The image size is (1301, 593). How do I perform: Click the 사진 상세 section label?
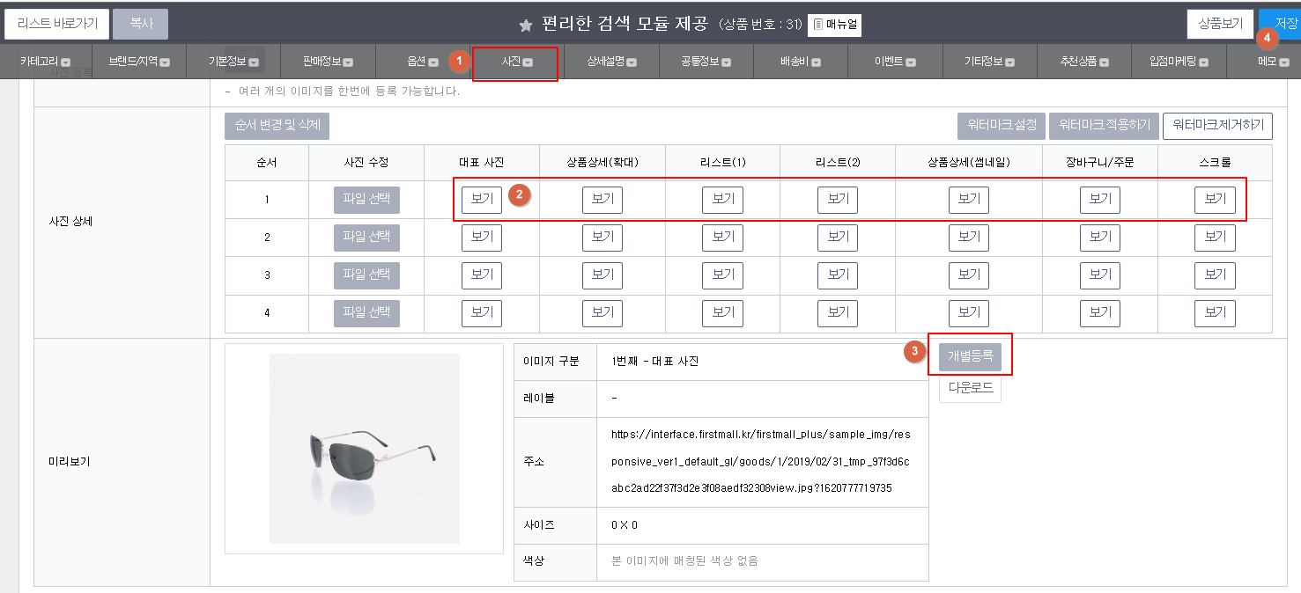tap(70, 222)
